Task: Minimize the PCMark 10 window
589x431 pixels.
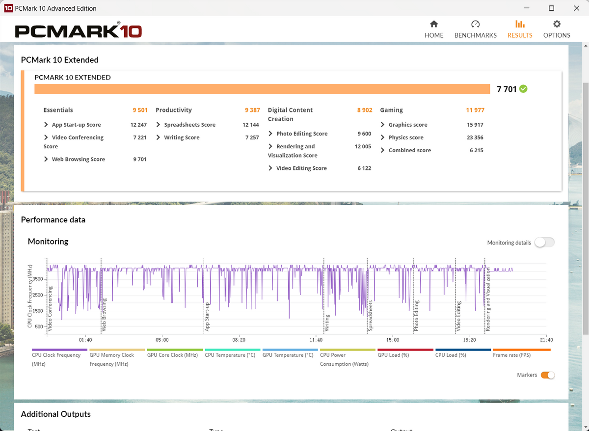Action: [x=527, y=8]
